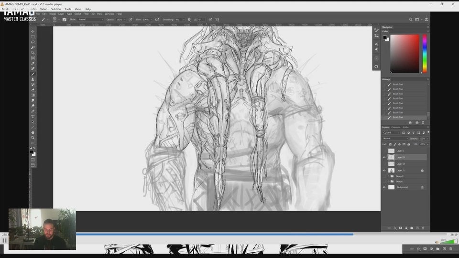The width and height of the screenshot is (459, 258).
Task: Select the Pen tool
Action: click(x=33, y=111)
